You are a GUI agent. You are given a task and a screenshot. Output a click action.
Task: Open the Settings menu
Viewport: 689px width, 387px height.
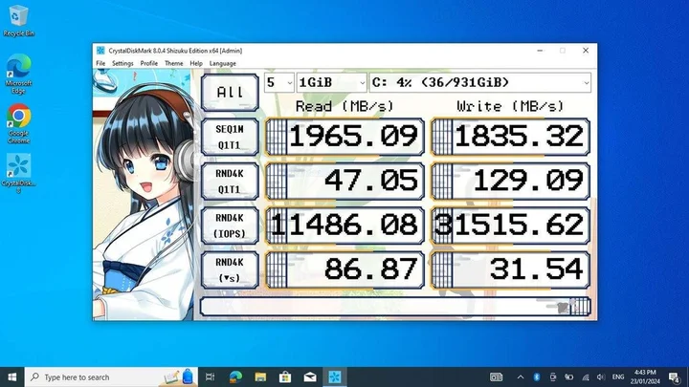coord(122,63)
